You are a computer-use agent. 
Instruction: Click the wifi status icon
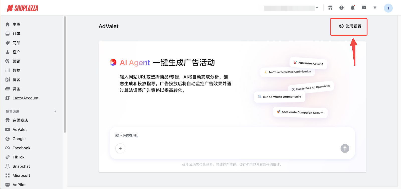click(x=375, y=8)
